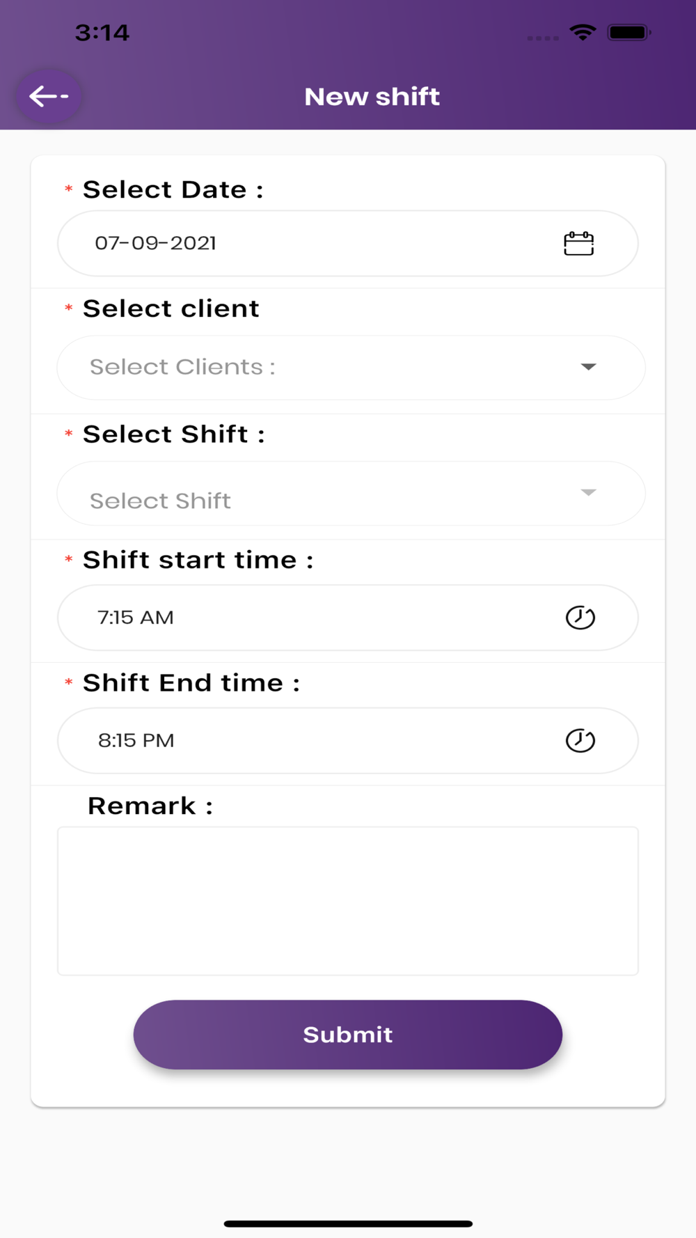
Task: Open clock picker for shift start time
Action: [580, 618]
